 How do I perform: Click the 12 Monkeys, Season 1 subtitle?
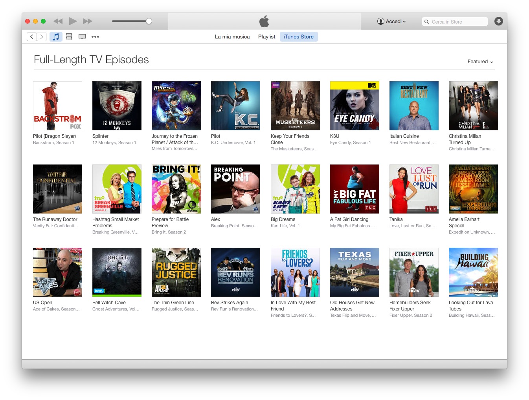pos(114,143)
